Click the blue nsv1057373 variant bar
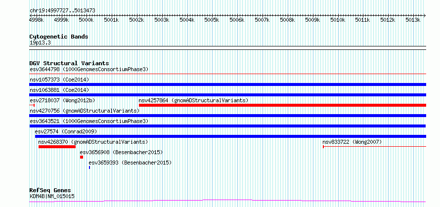 (x=227, y=84)
